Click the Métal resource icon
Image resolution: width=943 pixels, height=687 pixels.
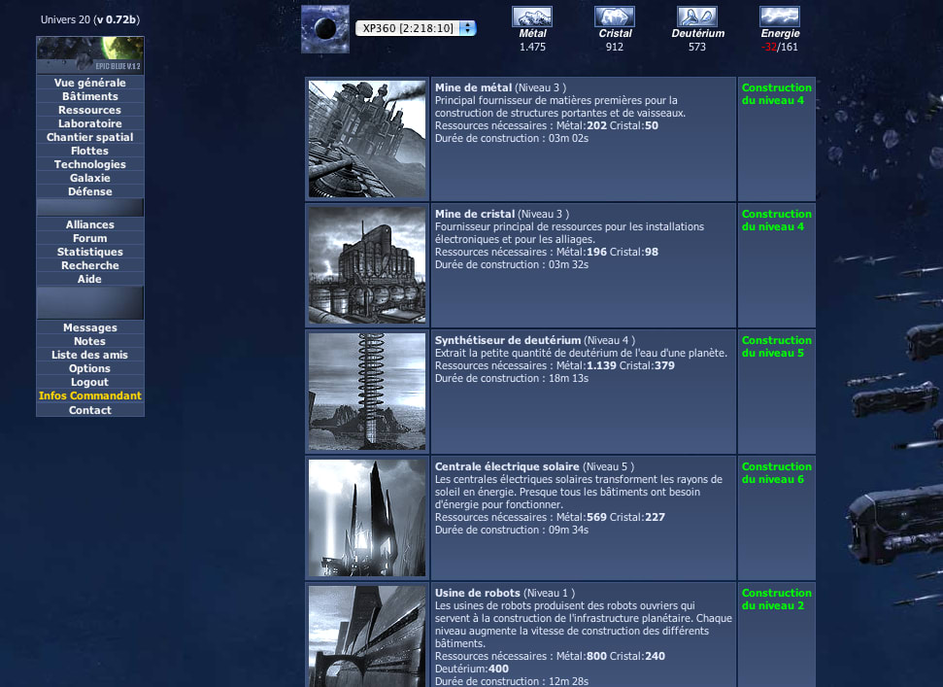click(532, 17)
